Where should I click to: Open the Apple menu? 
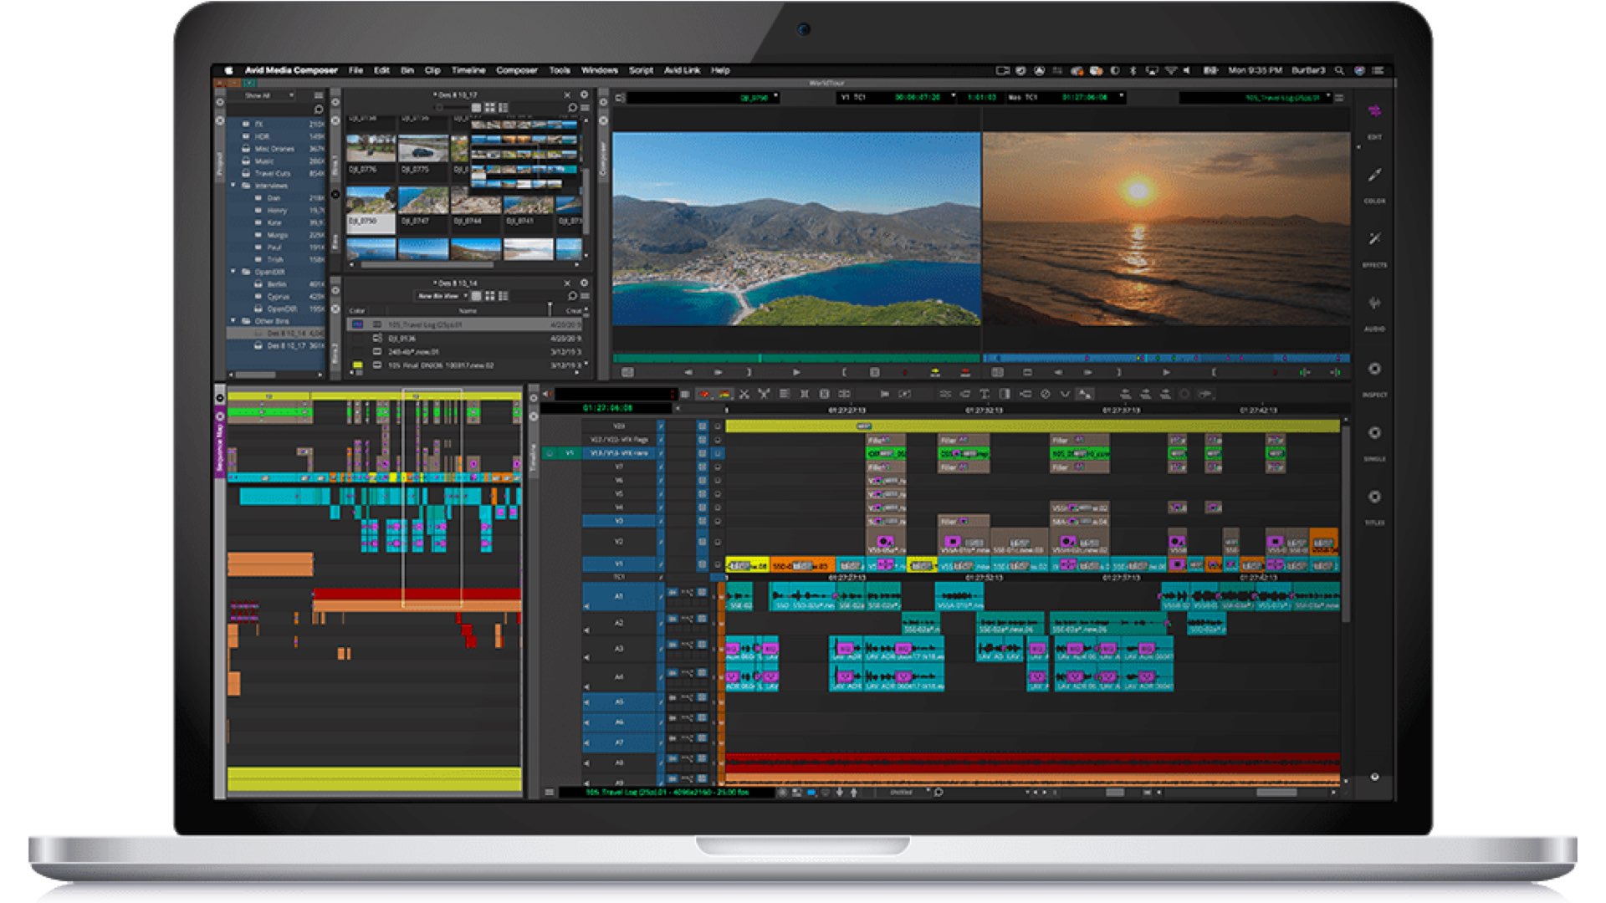[228, 71]
